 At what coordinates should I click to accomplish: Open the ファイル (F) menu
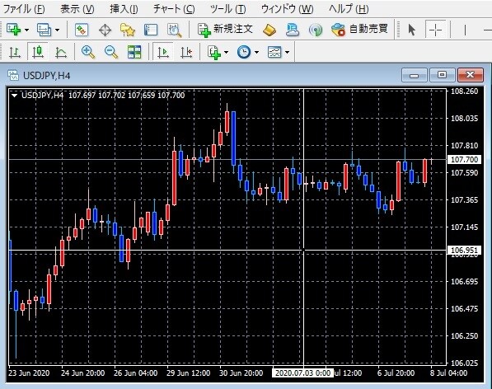point(24,9)
